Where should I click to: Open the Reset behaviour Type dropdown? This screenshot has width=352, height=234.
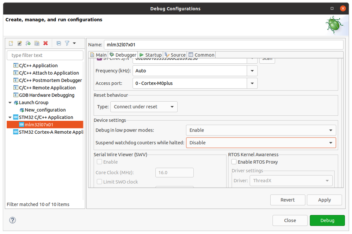[x=144, y=107]
